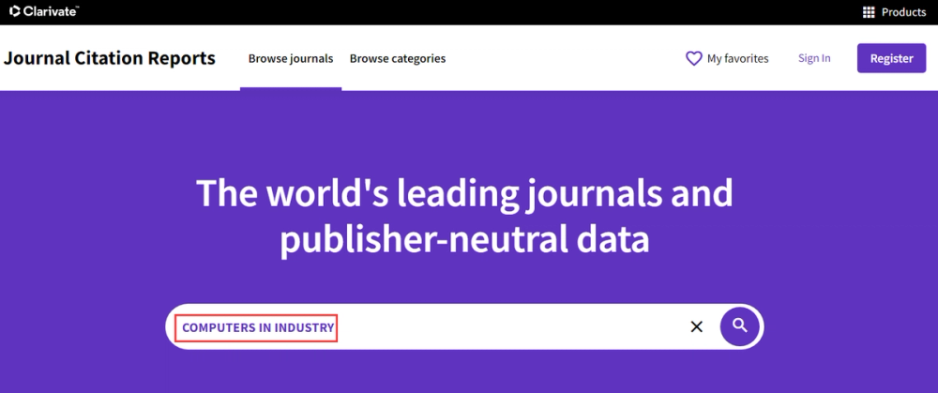This screenshot has height=393, width=938.
Task: Click the My favorites heart icon
Action: pos(693,58)
